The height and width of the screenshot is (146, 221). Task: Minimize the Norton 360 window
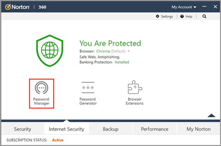[x=204, y=7]
